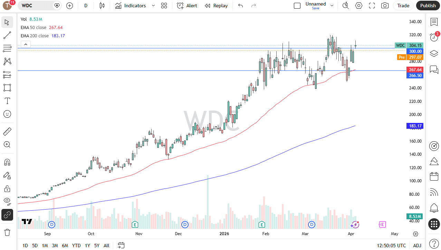441x250 pixels.
Task: Open timezone menu at 12:50:05 UTC
Action: [391, 246]
